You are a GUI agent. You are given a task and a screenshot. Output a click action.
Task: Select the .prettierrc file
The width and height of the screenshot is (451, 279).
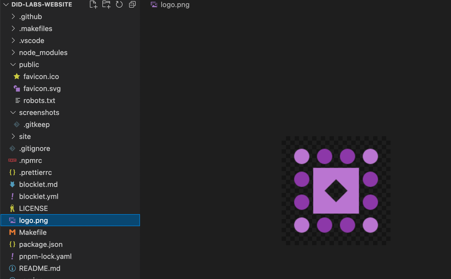(36, 172)
